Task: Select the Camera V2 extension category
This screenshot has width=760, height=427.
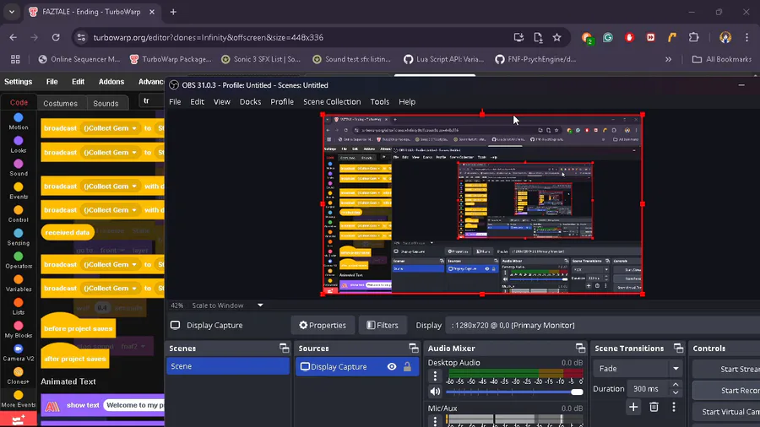Action: (x=19, y=353)
